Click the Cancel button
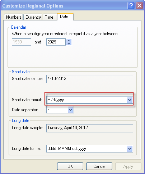The width and height of the screenshot is (145, 174). coord(99,166)
